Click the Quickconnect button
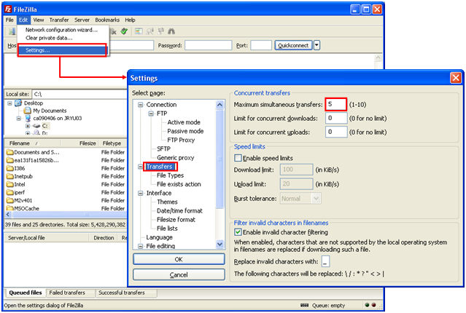Viewport: 466px width, 313px height. coord(293,45)
